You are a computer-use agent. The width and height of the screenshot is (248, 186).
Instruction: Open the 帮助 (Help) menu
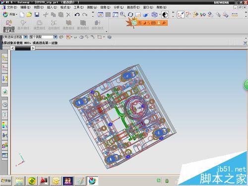click(x=162, y=7)
